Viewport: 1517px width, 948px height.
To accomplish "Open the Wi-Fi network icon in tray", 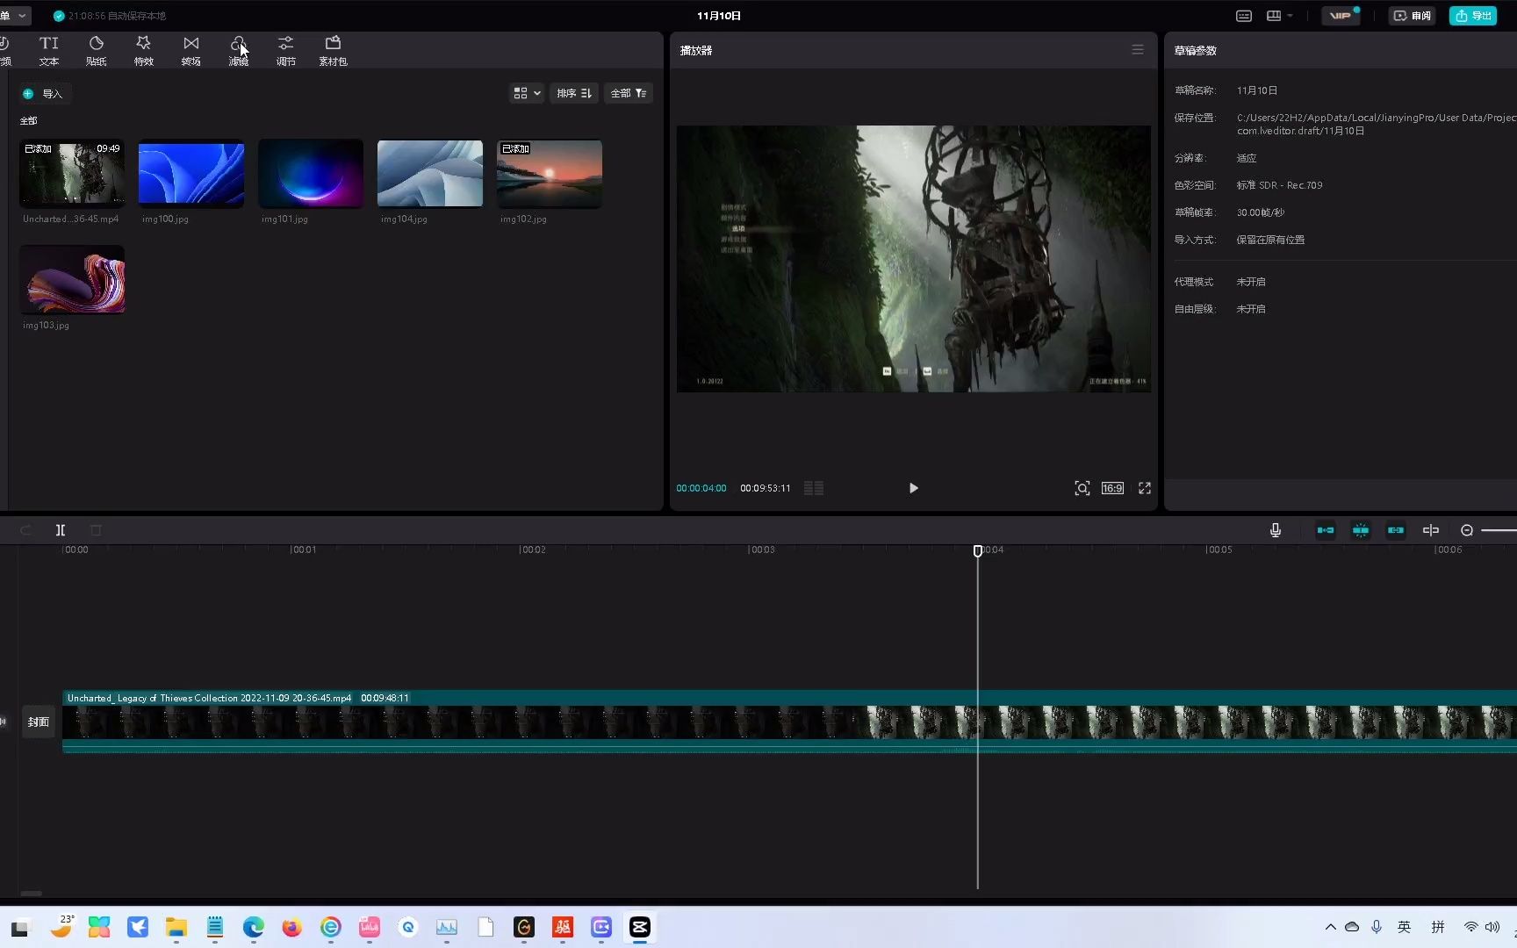I will [x=1470, y=927].
